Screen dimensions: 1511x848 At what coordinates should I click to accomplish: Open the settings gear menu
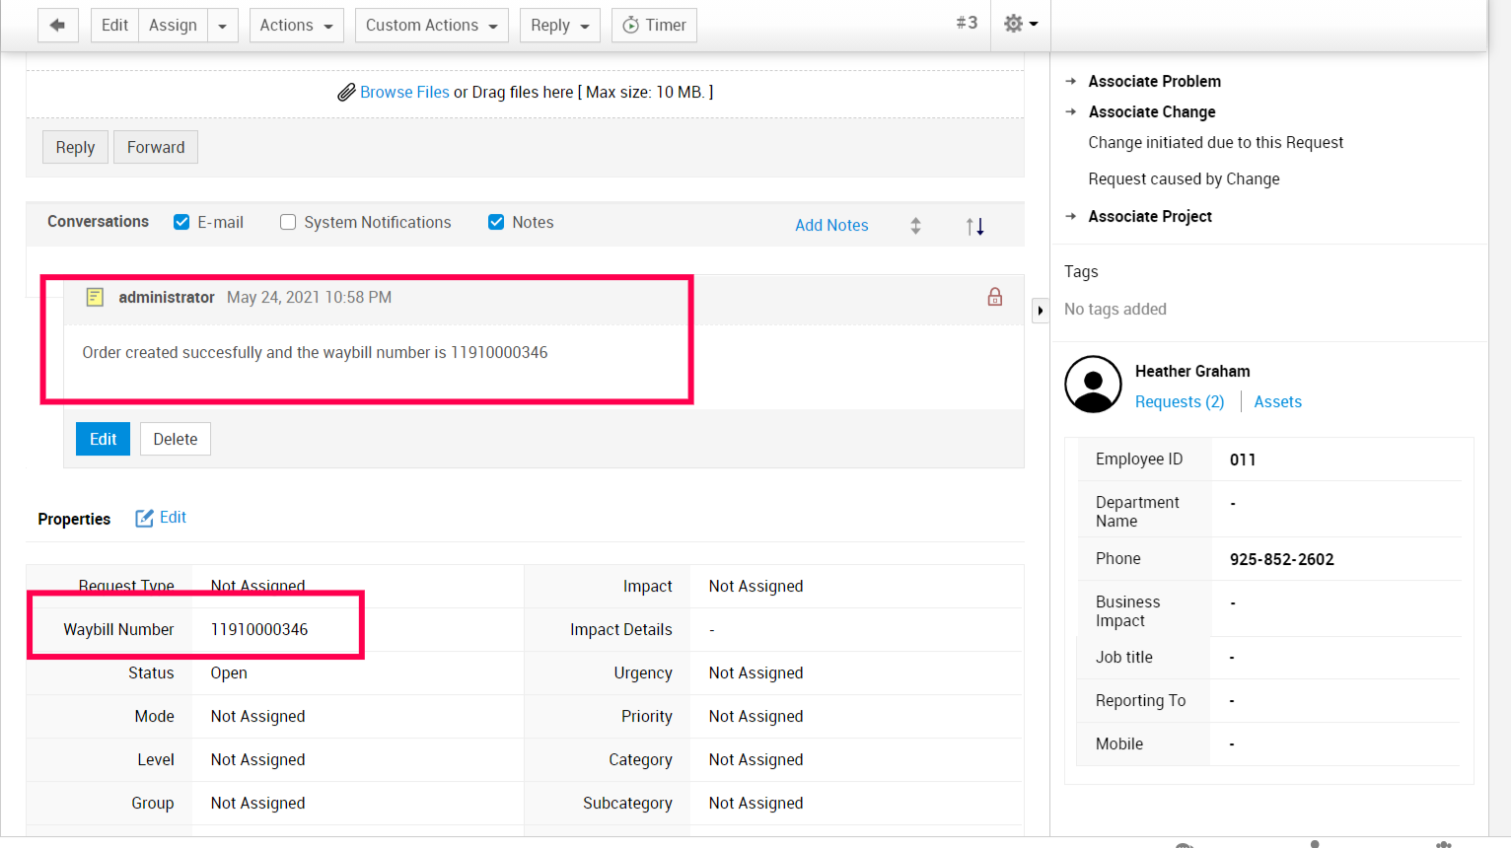1019,24
